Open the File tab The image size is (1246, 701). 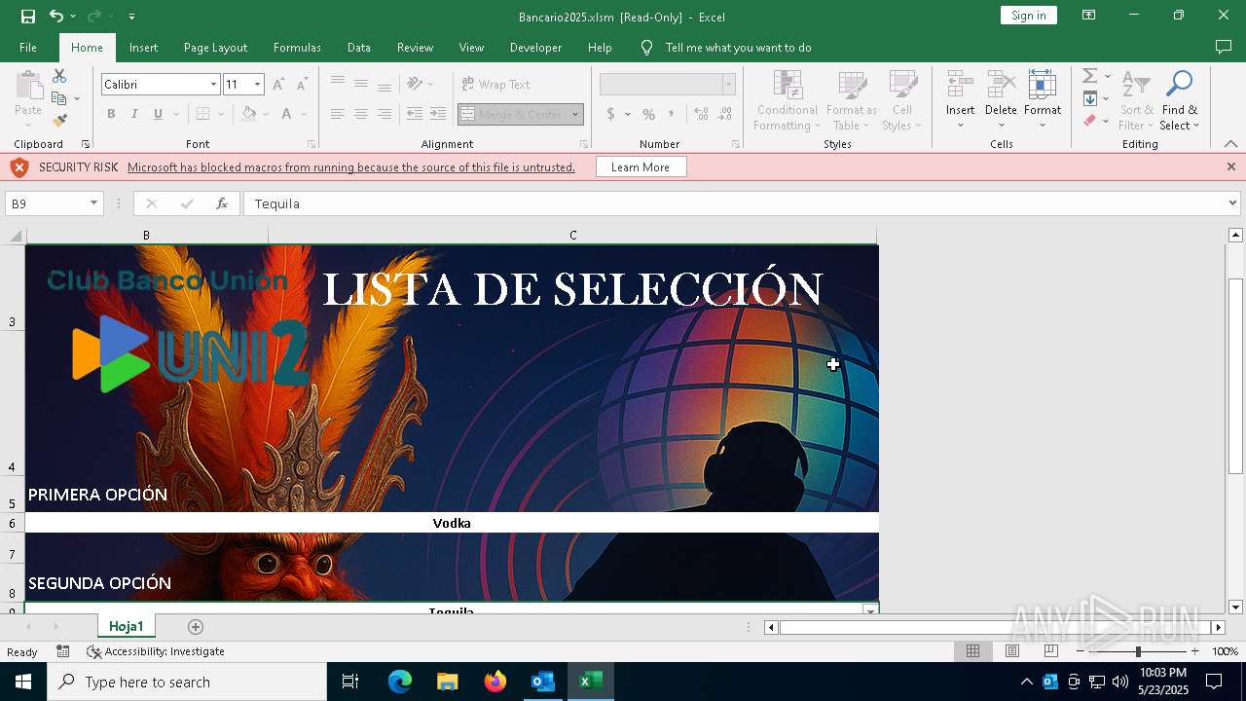pyautogui.click(x=28, y=48)
